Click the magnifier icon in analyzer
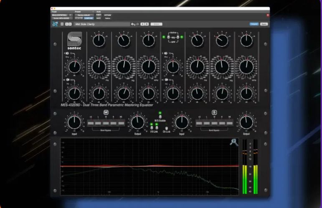This screenshot has height=208, width=322. point(233,142)
